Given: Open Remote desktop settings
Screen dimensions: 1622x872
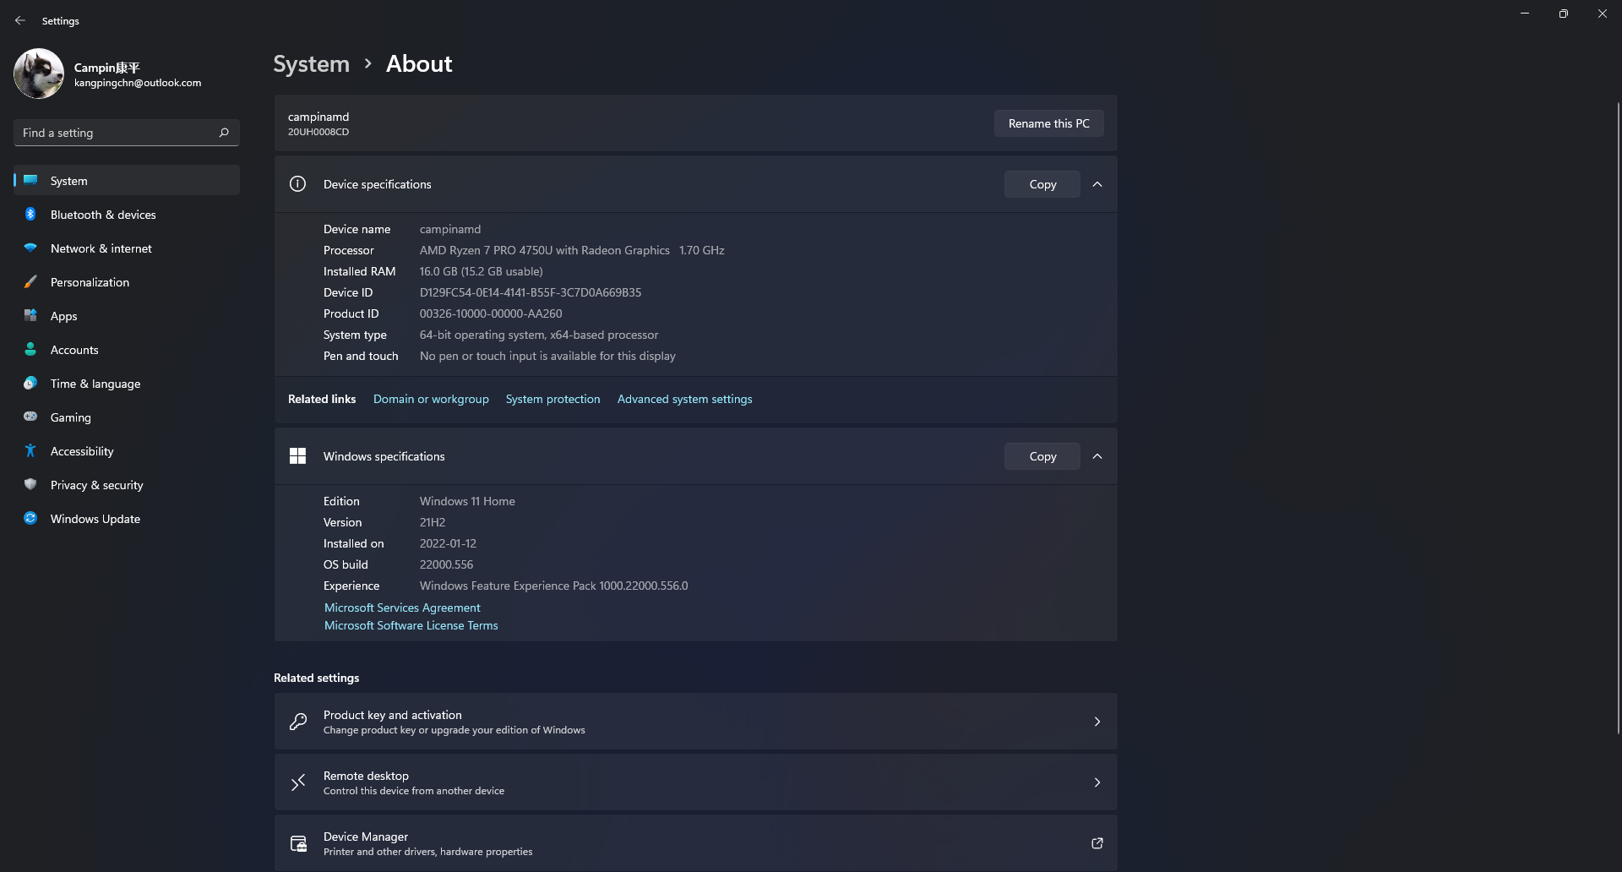Looking at the screenshot, I should click(695, 782).
